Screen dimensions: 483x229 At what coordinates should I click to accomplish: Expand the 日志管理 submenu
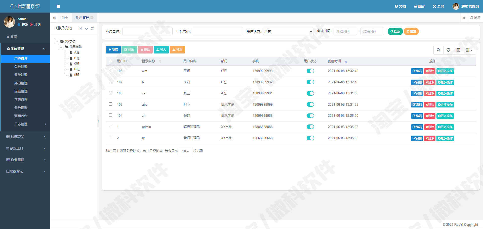pyautogui.click(x=25, y=124)
